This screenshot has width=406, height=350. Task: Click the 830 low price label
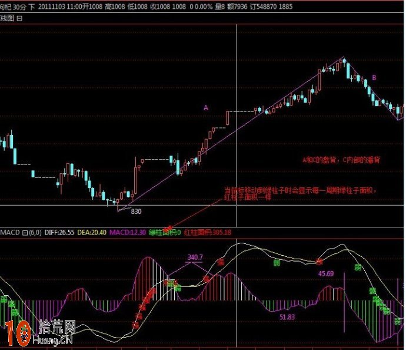pyautogui.click(x=137, y=211)
